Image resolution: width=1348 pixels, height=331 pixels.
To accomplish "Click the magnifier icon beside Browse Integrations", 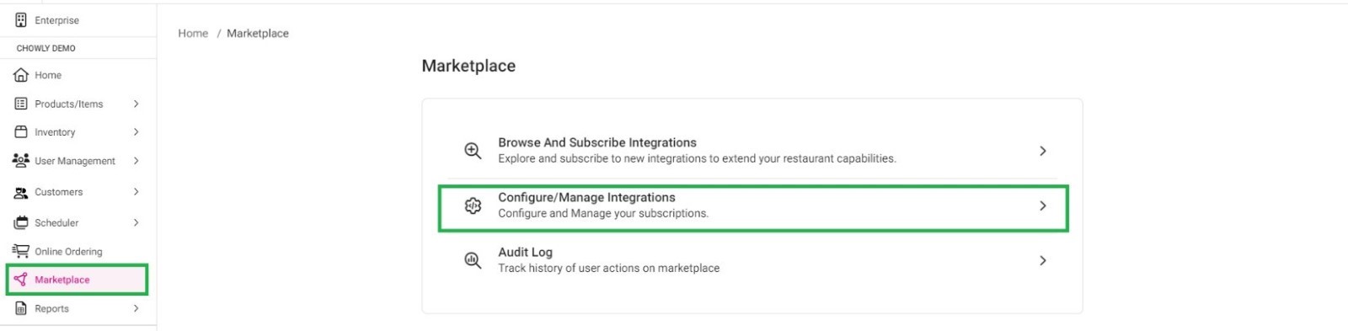I will pyautogui.click(x=473, y=151).
